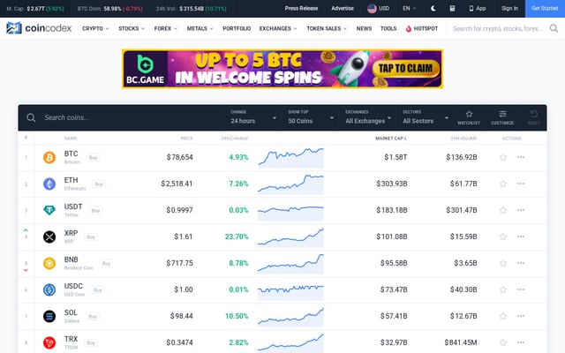This screenshot has width=565, height=353.
Task: Click the Reset filters icon
Action: (533, 117)
